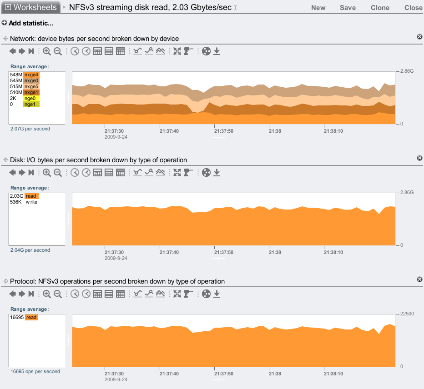Click Save to store the worksheet
Image resolution: width=424 pixels, height=389 pixels.
(348, 8)
